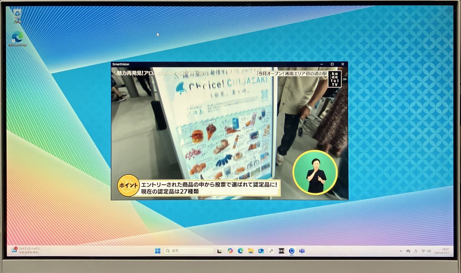This screenshot has height=273, width=461.
Task: Open Microsoft Edge from the taskbar
Action: [x=240, y=251]
